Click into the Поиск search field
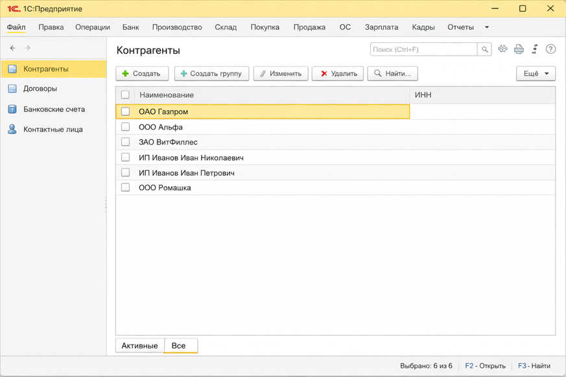The height and width of the screenshot is (377, 566). click(423, 49)
